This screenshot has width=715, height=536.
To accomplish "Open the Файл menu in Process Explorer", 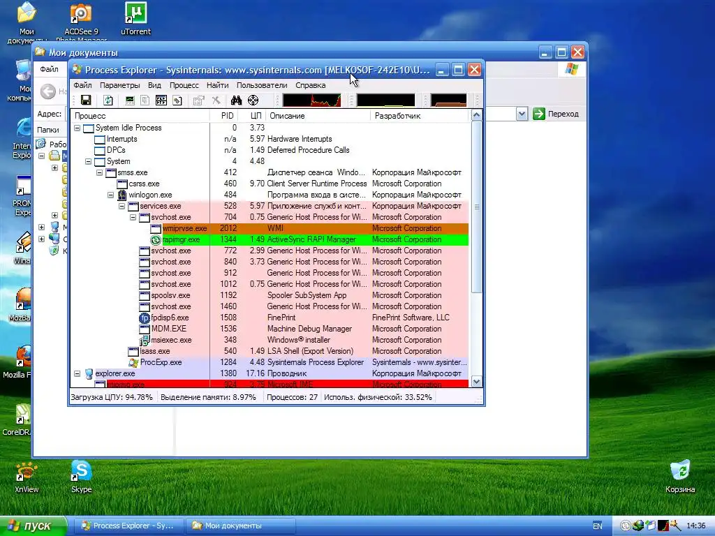I will (x=82, y=85).
